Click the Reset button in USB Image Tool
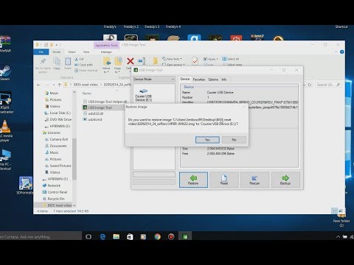Image resolution: width=354 pixels, height=265 pixels. click(x=224, y=180)
